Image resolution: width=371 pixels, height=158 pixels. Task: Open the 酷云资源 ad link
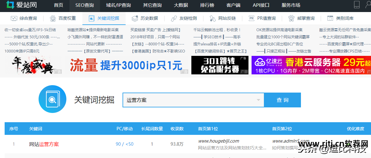tap(345, 30)
